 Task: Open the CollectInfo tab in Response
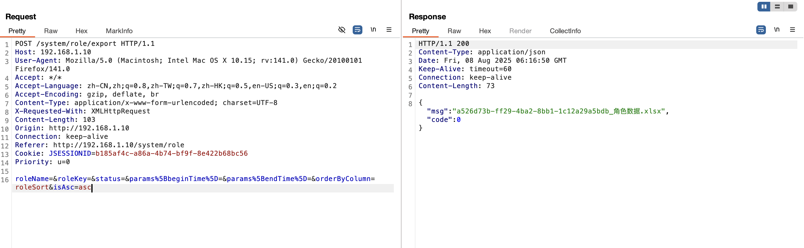tap(565, 31)
